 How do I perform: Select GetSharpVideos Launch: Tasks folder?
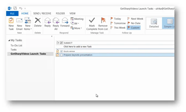(30, 54)
